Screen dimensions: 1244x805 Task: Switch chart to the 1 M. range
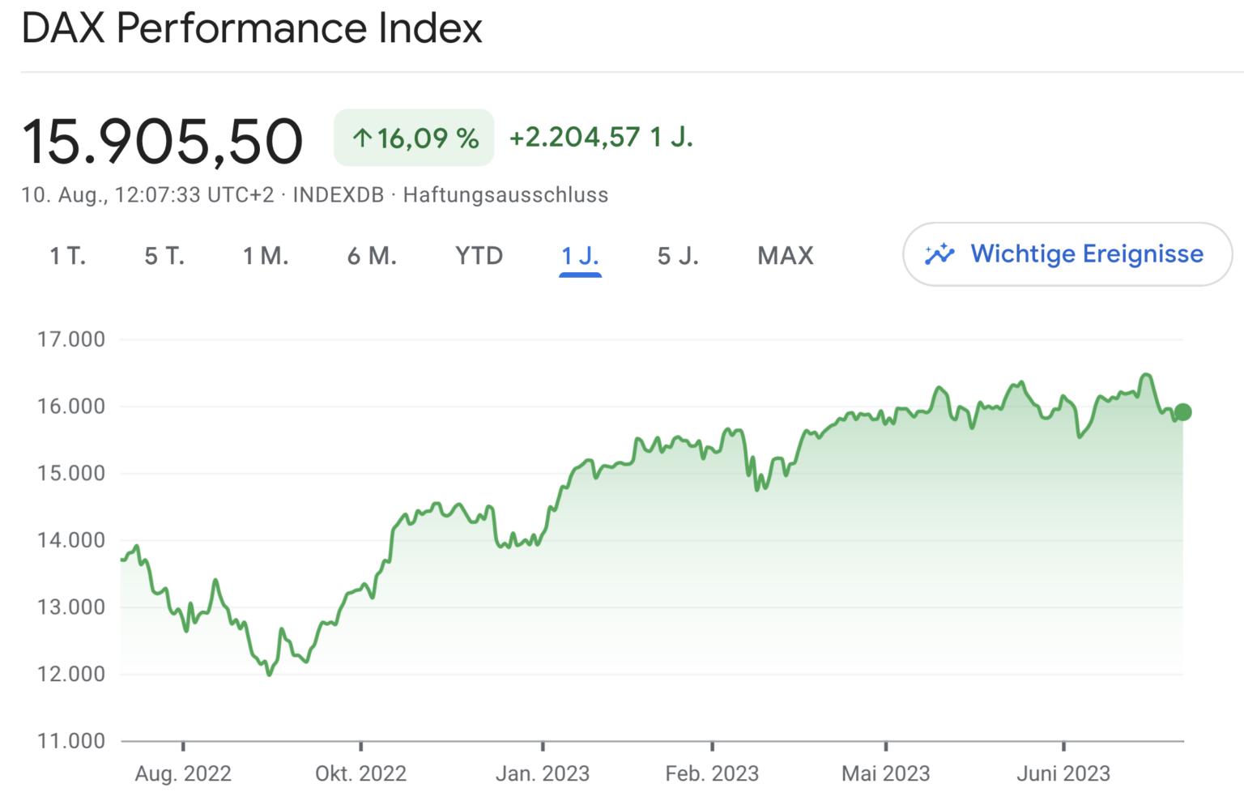click(266, 256)
